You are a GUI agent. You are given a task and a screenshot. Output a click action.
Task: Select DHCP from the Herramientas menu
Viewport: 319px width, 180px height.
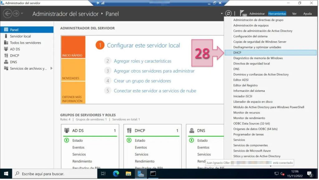coord(238,53)
